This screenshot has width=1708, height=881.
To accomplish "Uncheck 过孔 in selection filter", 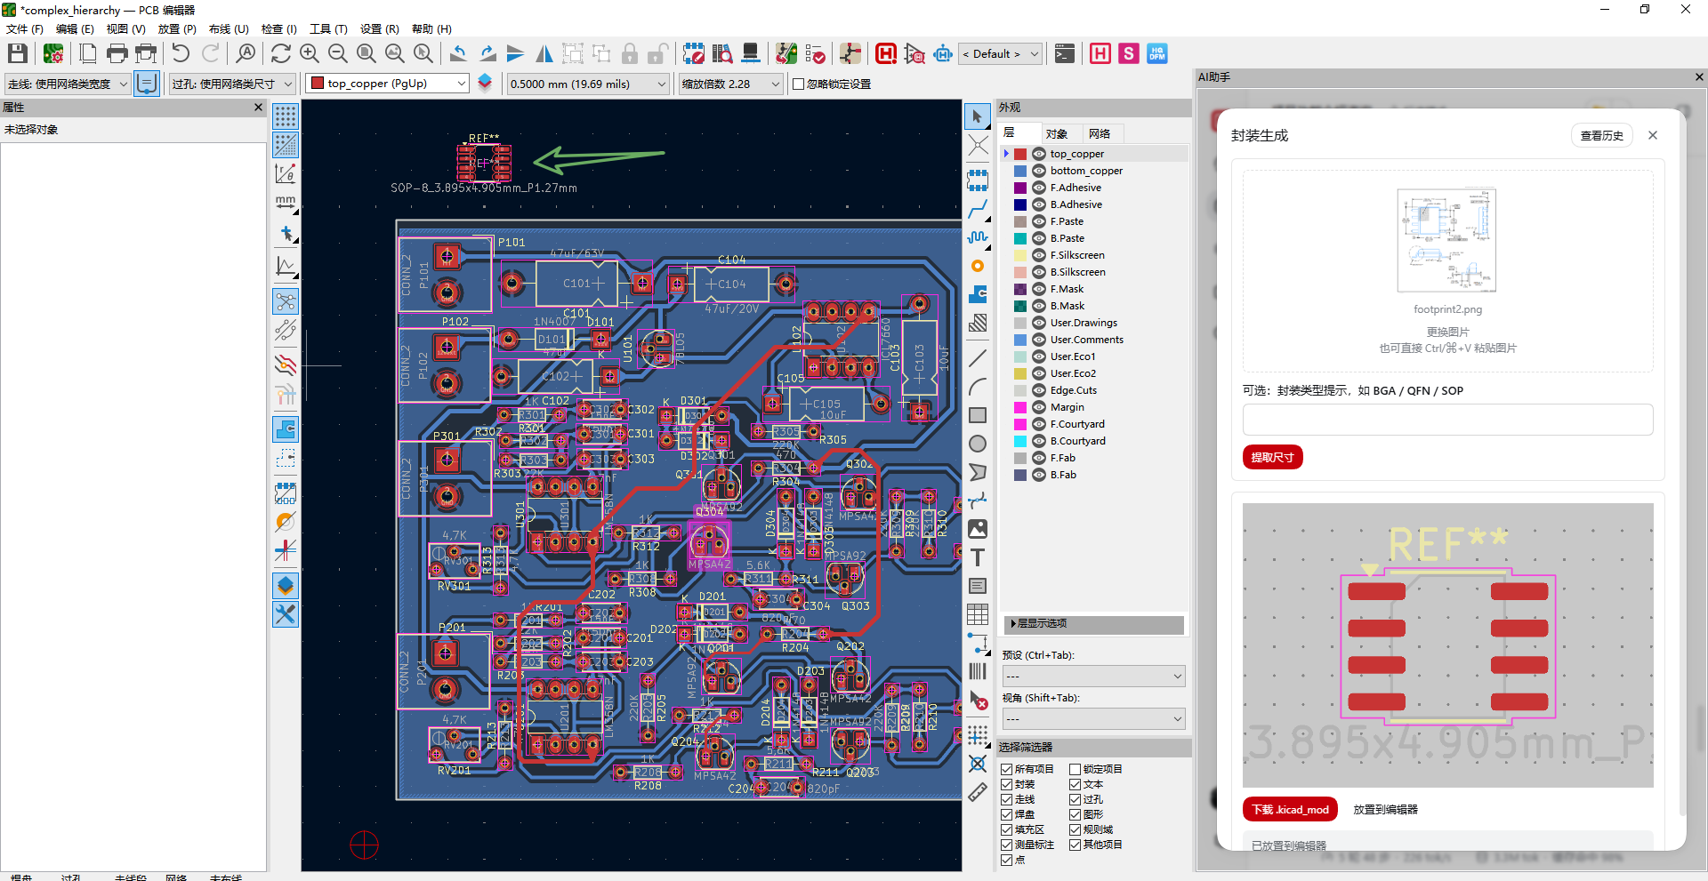I will click(x=1076, y=799).
